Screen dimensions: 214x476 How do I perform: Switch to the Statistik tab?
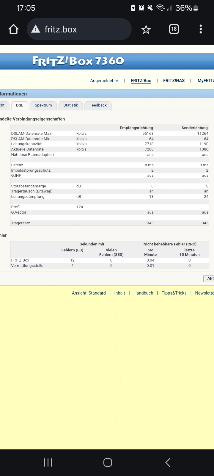pyautogui.click(x=71, y=105)
